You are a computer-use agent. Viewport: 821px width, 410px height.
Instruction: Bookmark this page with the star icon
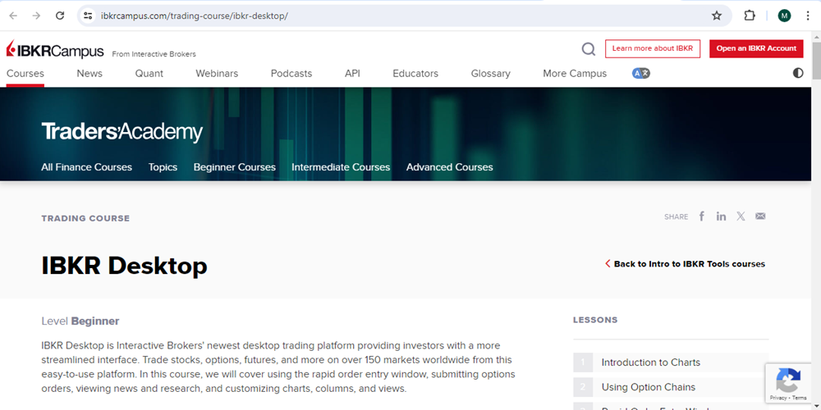717,16
